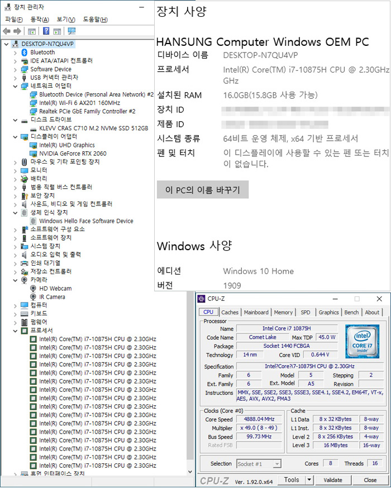The height and width of the screenshot is (489, 391).
Task: Select the HD Webcam device
Action: [55, 289]
